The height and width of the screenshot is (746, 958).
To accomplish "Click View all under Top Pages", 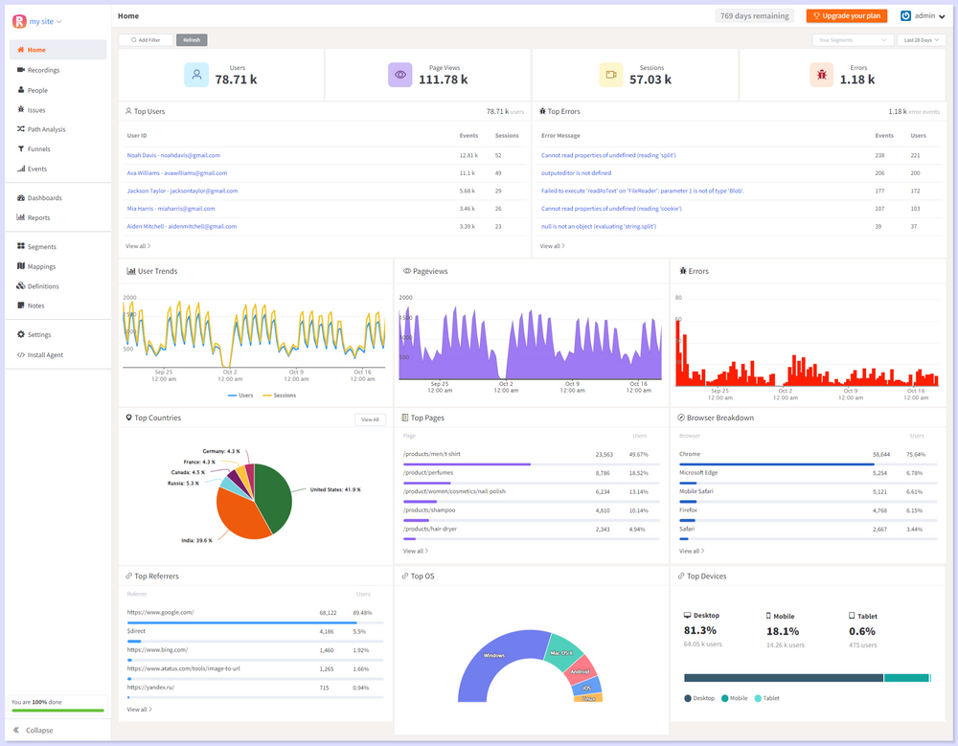I will 415,551.
